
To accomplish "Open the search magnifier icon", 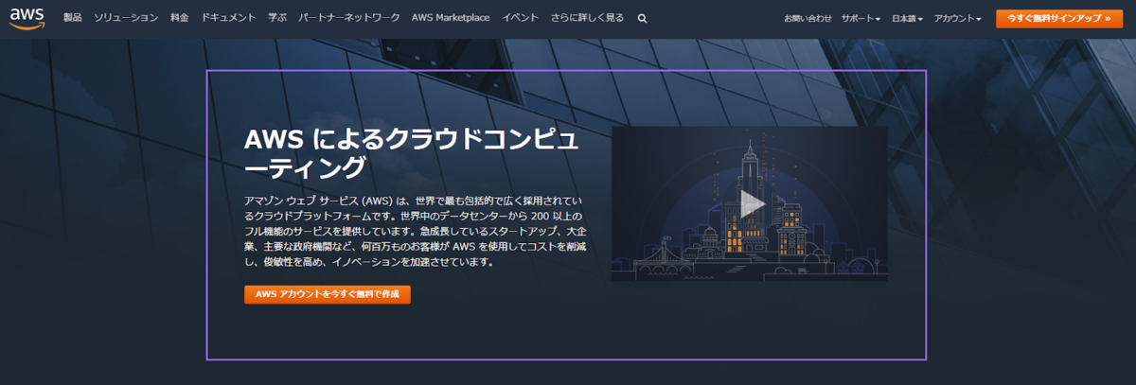I will [x=643, y=18].
